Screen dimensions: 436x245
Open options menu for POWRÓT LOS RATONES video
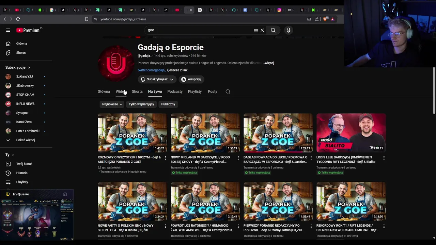(x=238, y=226)
